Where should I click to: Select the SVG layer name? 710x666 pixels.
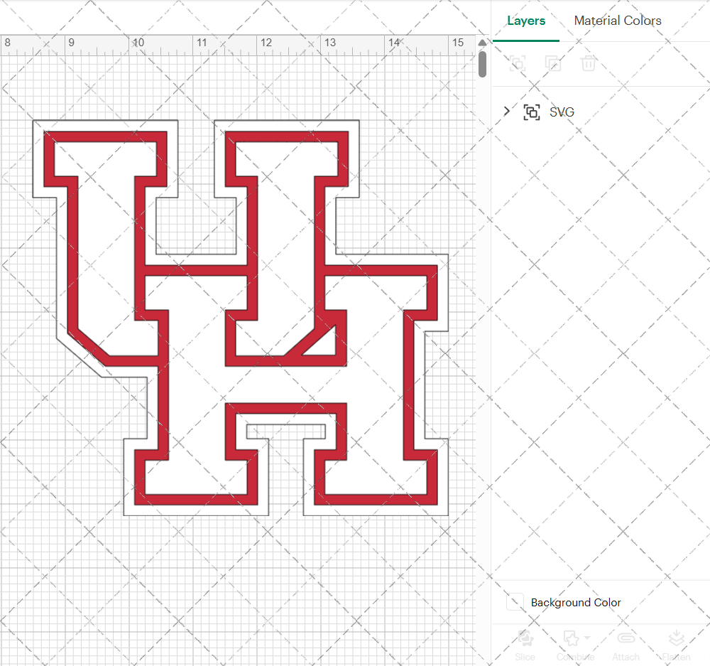coord(562,112)
